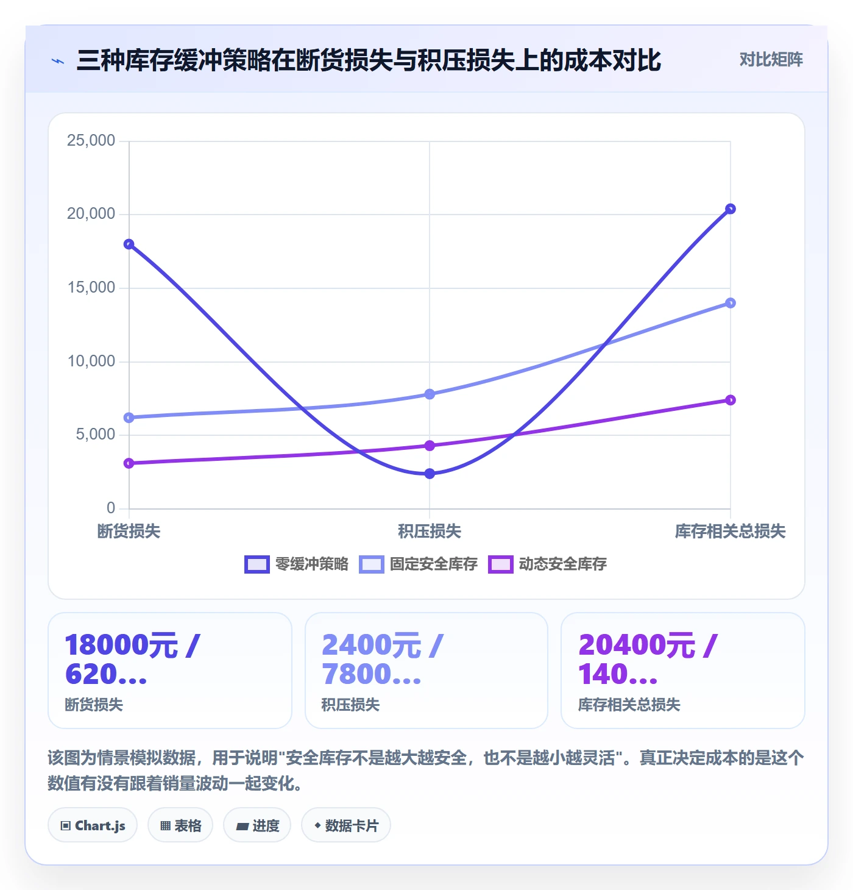Screen dimensions: 853x890
Task: Click 固定安全库存 point at 库存相关总损失
Action: tap(731, 303)
